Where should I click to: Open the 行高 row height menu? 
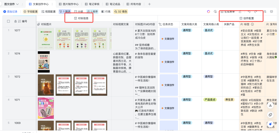coord(106,12)
